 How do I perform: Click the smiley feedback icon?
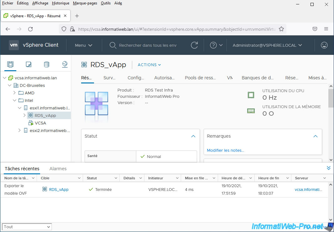[324, 45]
